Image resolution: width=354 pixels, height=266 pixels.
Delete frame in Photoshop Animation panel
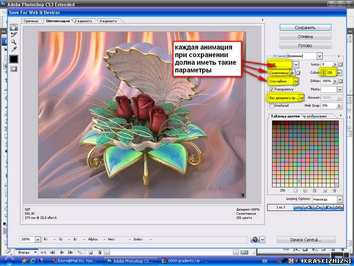pyautogui.click(x=100, y=252)
